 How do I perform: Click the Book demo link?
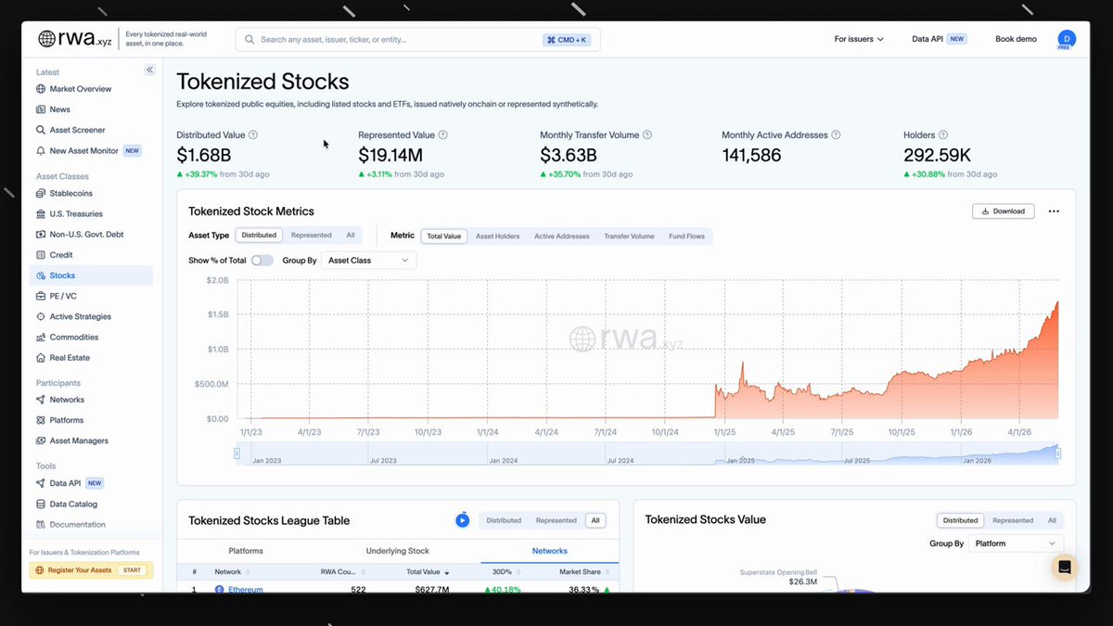(1016, 39)
